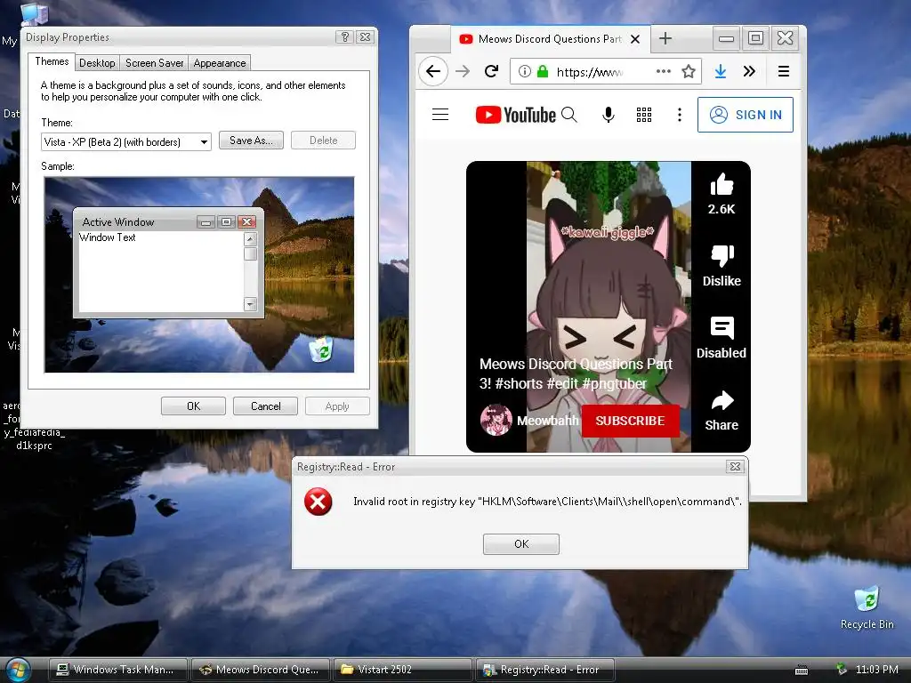Click sample window scroll up arrow
Image resolution: width=911 pixels, height=683 pixels.
pos(250,238)
